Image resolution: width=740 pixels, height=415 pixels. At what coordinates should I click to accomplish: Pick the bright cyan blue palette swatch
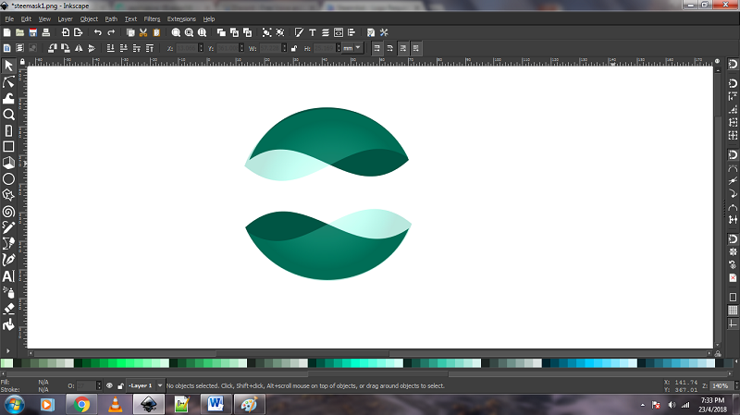[x=588, y=363]
